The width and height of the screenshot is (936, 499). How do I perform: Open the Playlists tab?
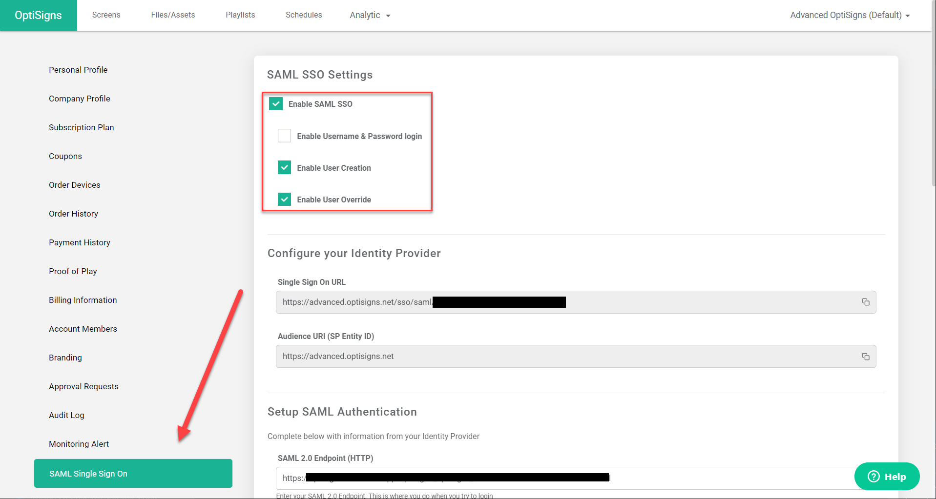click(x=240, y=15)
